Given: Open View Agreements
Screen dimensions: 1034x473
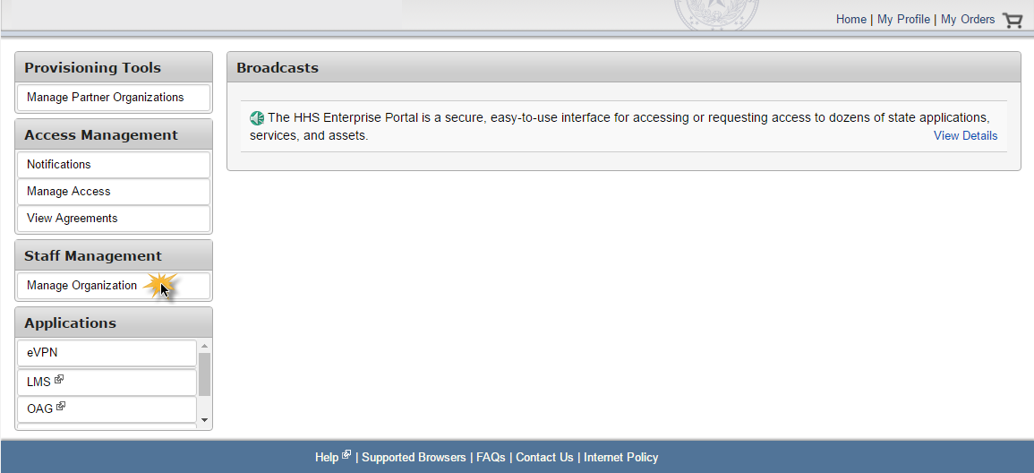Looking at the screenshot, I should coord(114,219).
